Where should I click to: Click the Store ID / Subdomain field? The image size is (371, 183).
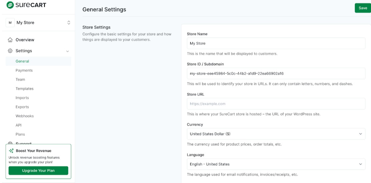(276, 73)
